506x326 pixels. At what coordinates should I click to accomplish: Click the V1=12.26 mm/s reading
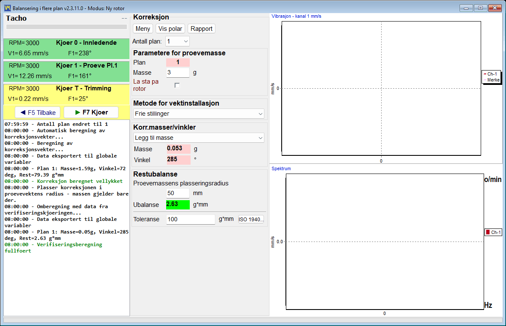[30, 76]
